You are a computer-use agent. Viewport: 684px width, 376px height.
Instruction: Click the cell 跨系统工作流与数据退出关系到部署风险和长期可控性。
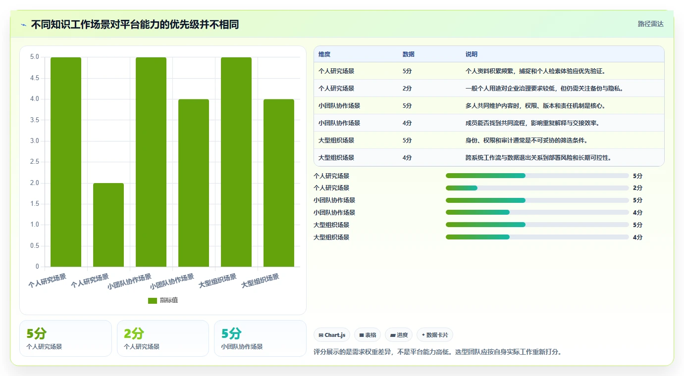[538, 158]
